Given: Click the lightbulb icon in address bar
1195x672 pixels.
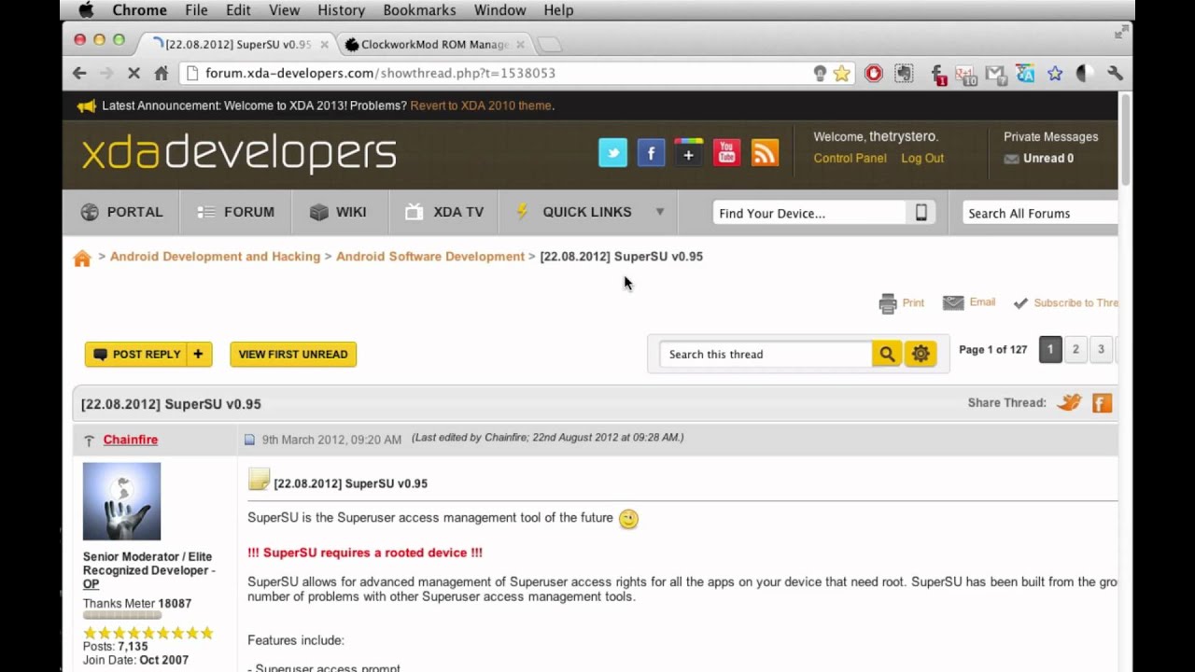Looking at the screenshot, I should (820, 73).
